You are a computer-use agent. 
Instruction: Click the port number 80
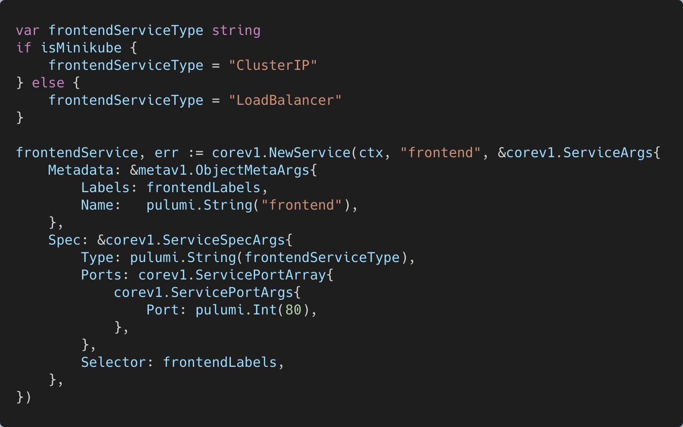293,310
